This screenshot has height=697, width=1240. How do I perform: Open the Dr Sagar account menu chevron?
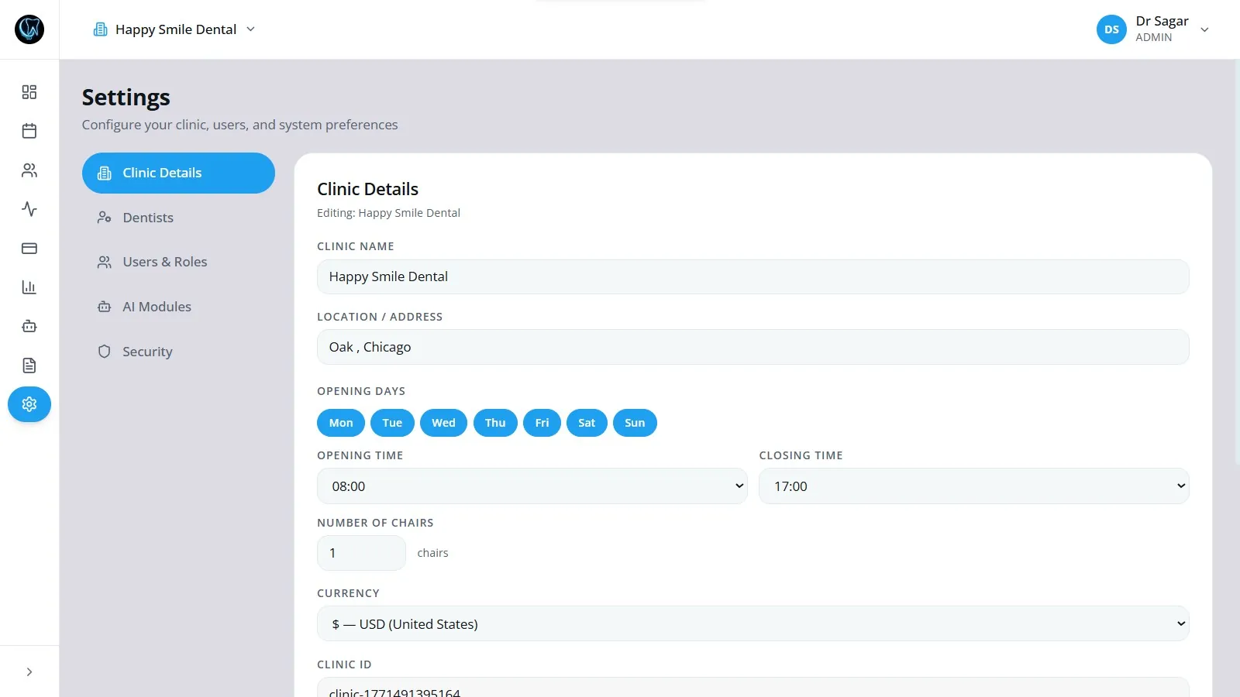pyautogui.click(x=1204, y=30)
